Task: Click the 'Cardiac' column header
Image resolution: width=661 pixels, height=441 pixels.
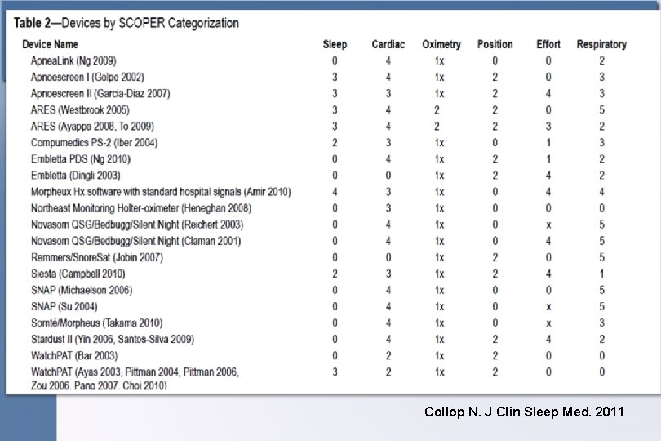Action: pos(388,44)
